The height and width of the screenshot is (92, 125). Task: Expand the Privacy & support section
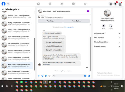(x=107, y=46)
